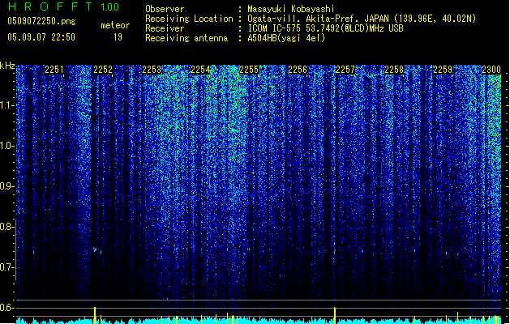Click the 2300 time marker
Screen dimensions: 510x324
click(491, 70)
